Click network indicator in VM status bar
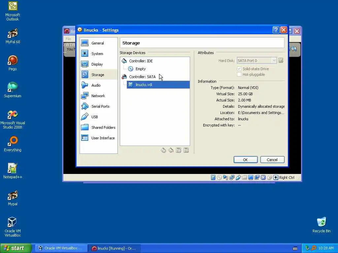Screen dimensions: 338x253 (x=232, y=178)
